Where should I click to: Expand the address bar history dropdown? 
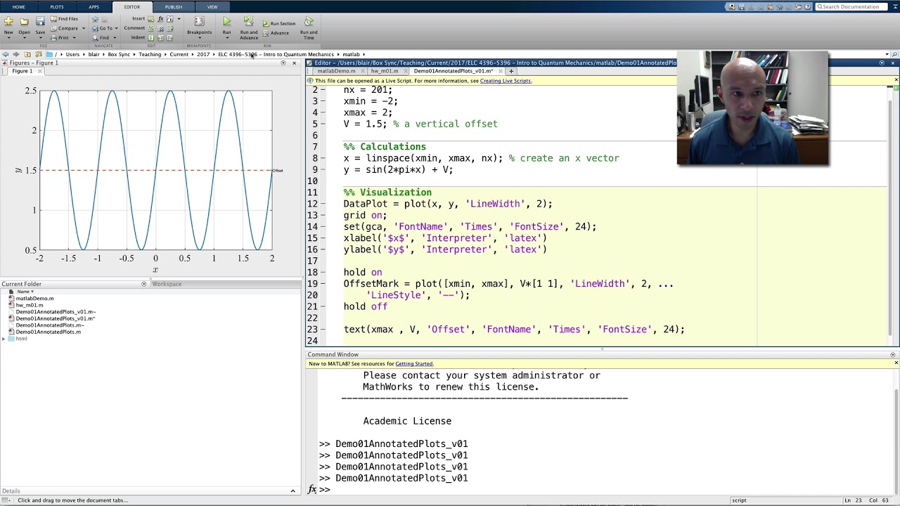(x=887, y=54)
